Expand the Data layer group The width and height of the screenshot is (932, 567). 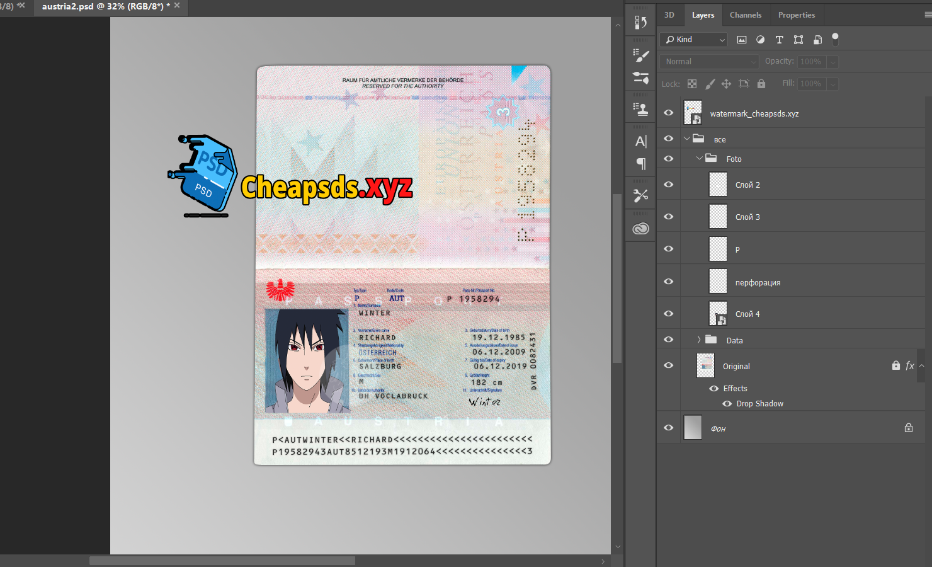tap(699, 340)
